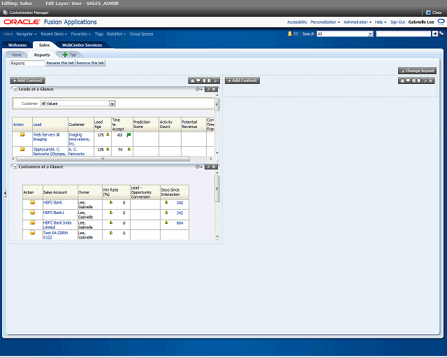The width and height of the screenshot is (447, 358).
Task: Open the Administration menu
Action: (x=358, y=22)
